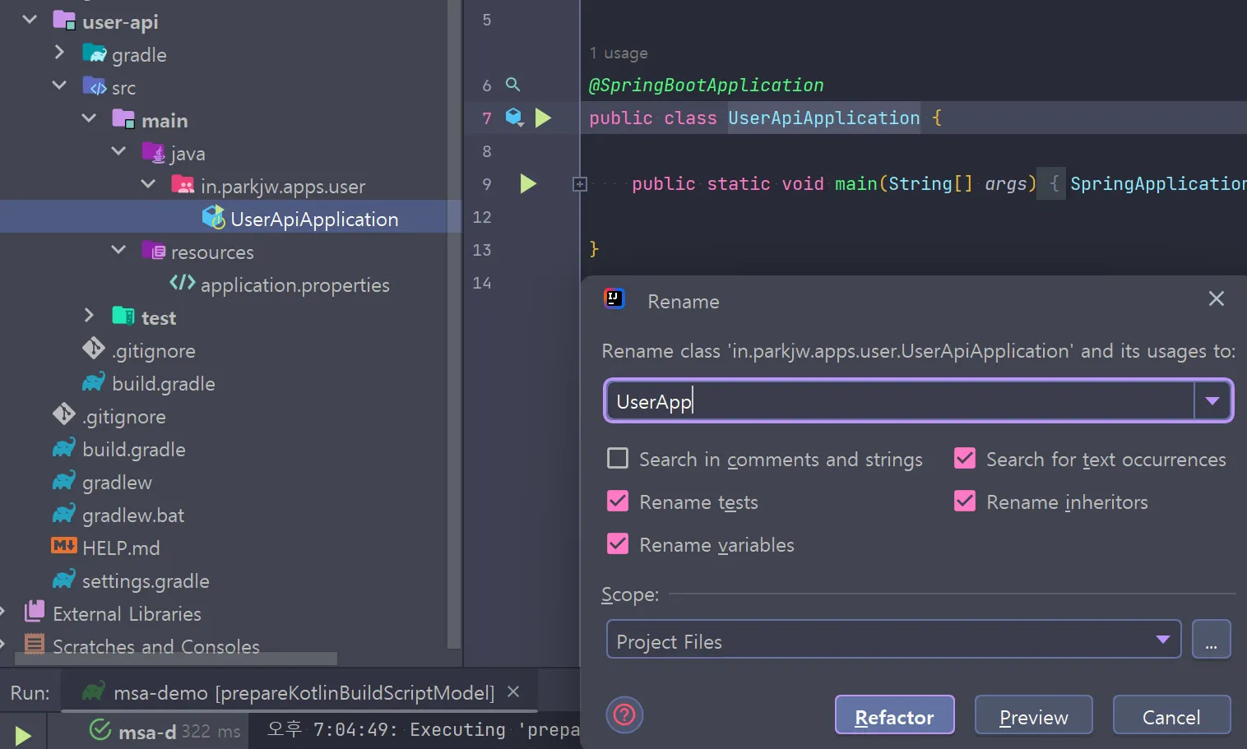Click the main module folder icon
This screenshot has height=749, width=1247.
click(123, 119)
